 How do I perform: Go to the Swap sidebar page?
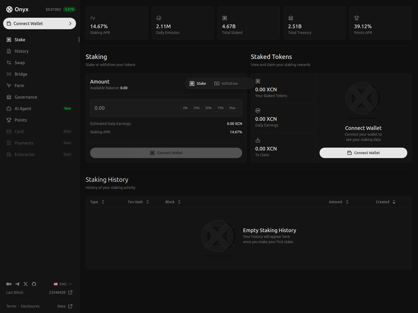point(20,63)
